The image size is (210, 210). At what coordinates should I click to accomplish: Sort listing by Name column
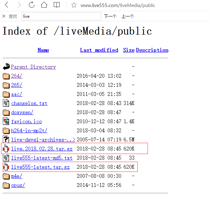point(43,50)
